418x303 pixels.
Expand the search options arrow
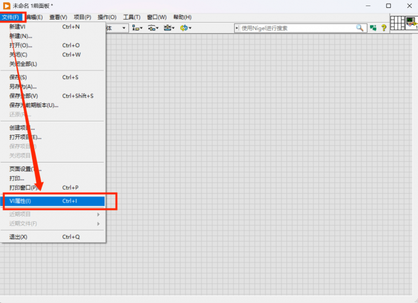click(x=237, y=28)
